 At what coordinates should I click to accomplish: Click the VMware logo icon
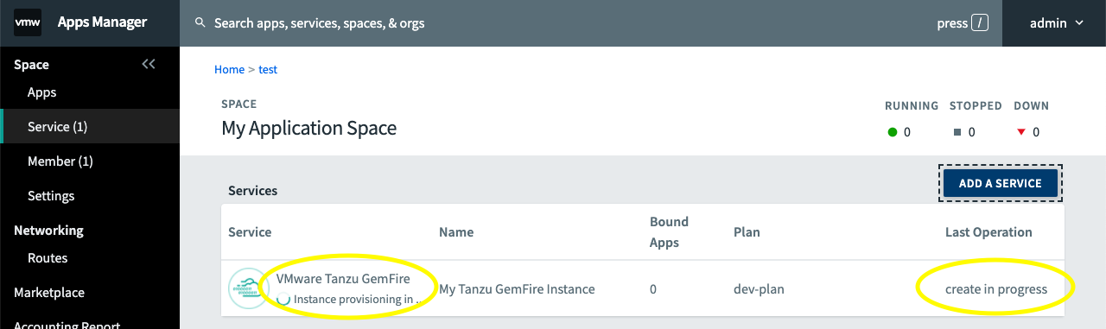coord(28,22)
